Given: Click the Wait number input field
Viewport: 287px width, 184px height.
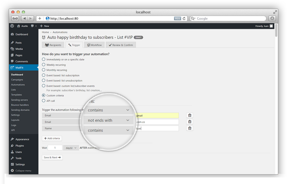Looking at the screenshot, I should point(55,148).
